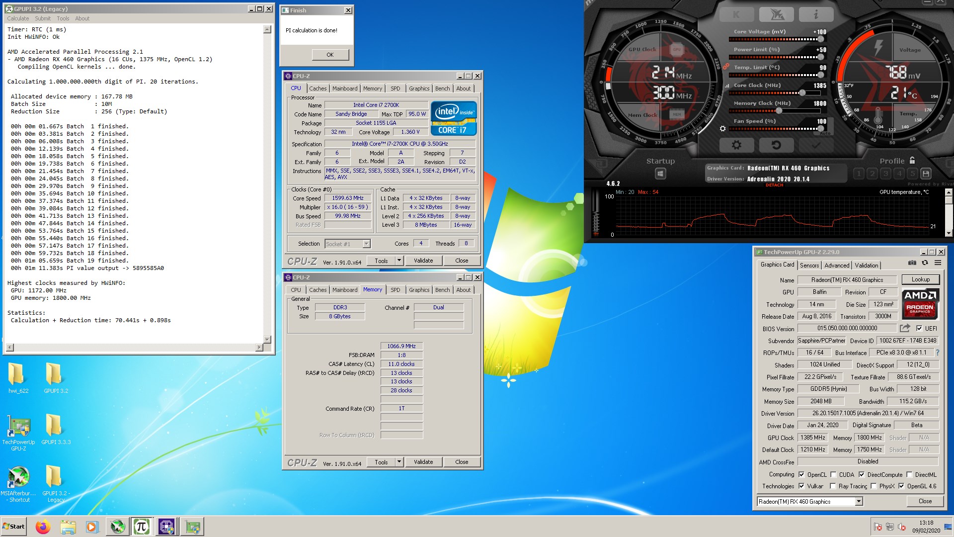Screen dimensions: 954x537
Task: Open the SPD tab in lower CPU-Z window
Action: [x=396, y=290]
